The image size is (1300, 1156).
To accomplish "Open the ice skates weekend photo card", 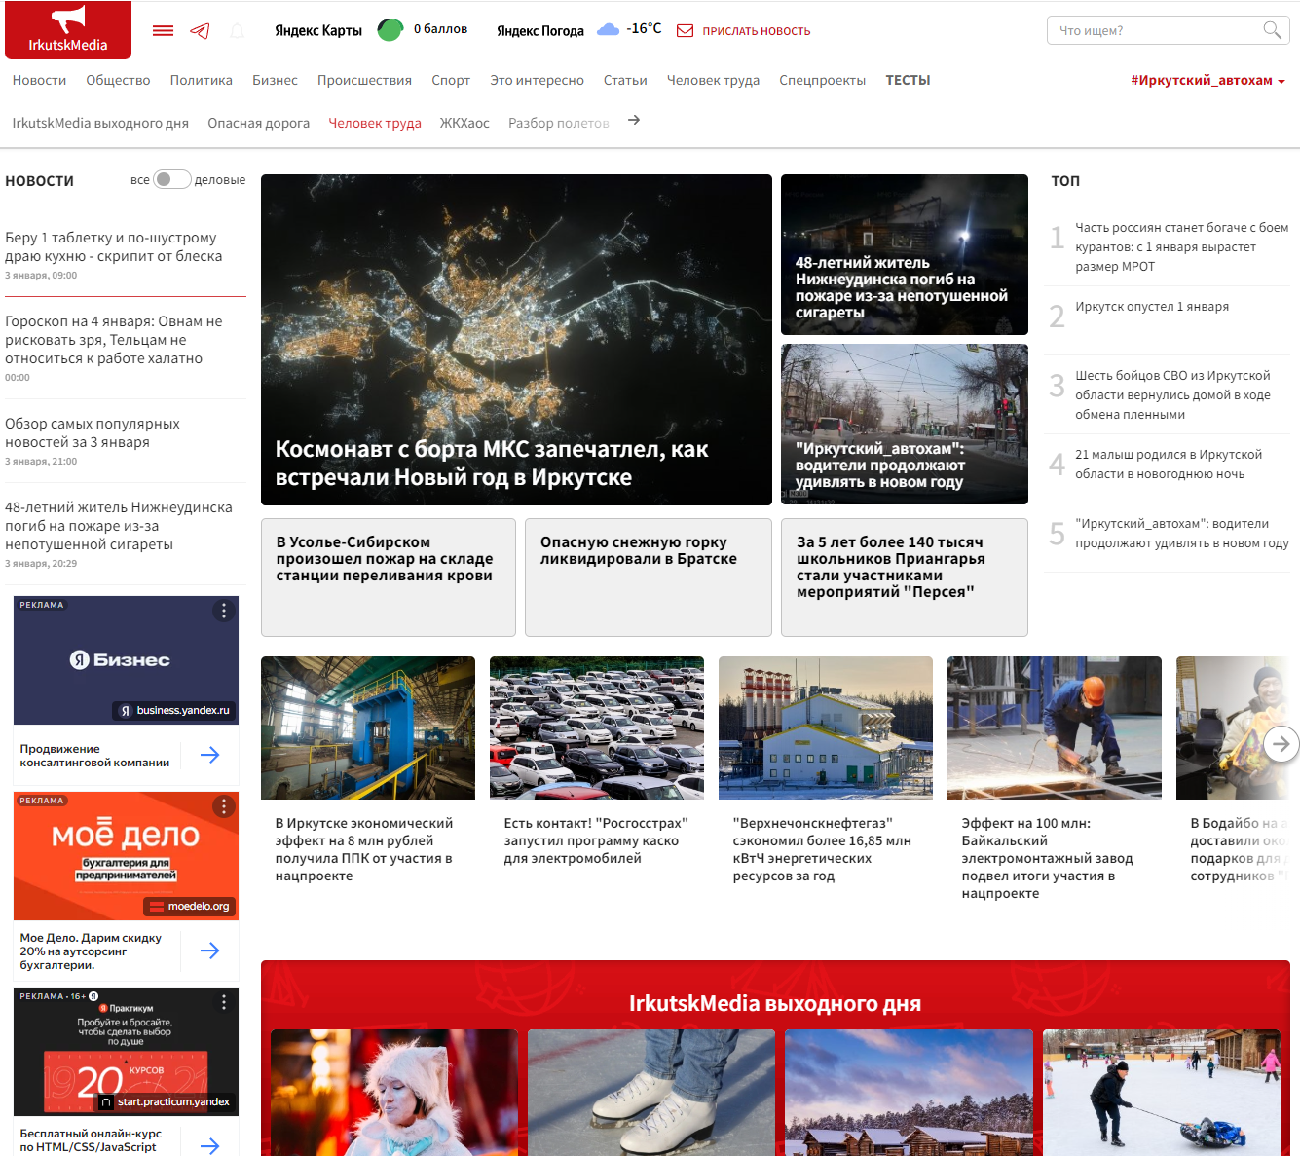I will click(651, 1093).
